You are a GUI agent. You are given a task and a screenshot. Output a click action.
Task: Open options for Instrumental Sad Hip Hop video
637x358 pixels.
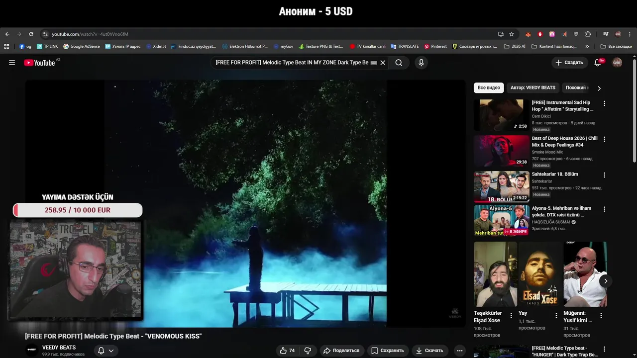(x=605, y=103)
